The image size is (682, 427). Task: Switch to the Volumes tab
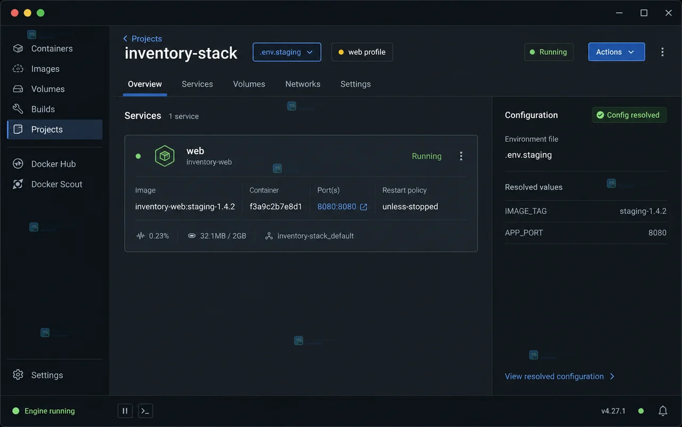tap(249, 84)
